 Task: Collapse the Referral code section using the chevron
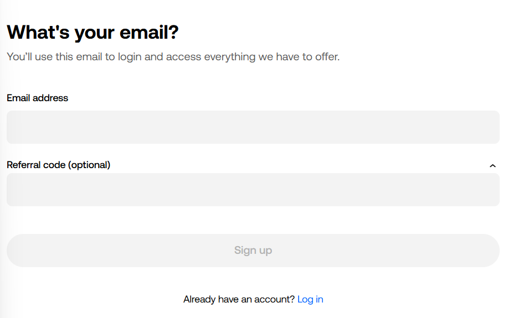[492, 165]
